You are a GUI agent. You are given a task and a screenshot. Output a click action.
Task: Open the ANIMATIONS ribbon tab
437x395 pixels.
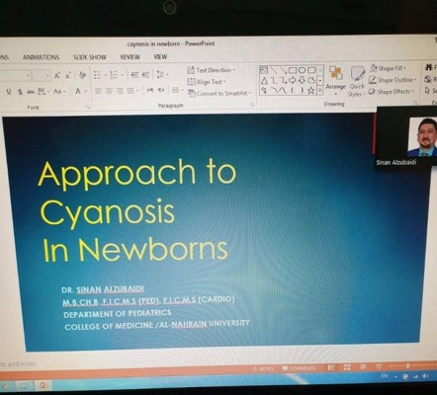42,57
